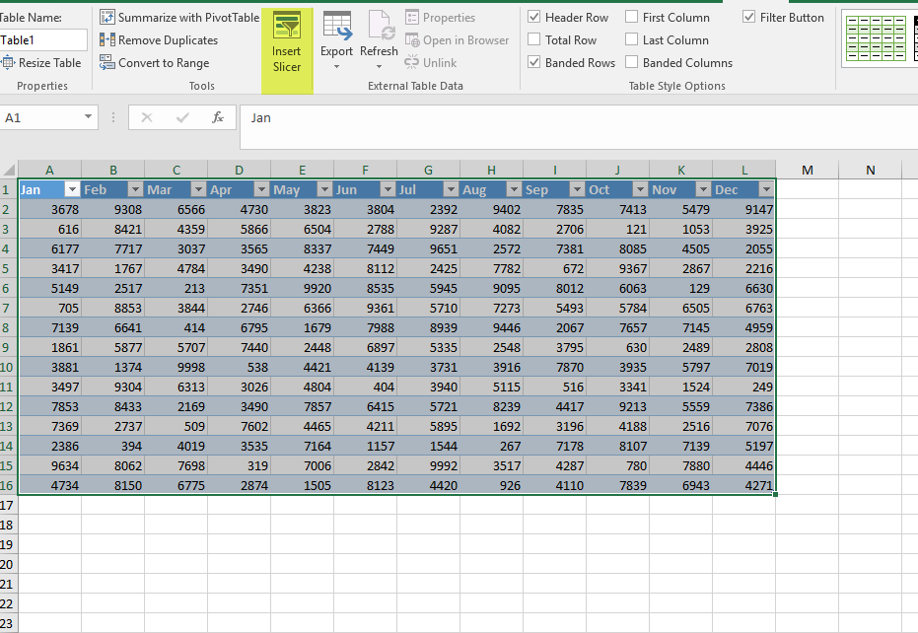
Task: Click Summarize with PivotTable label
Action: [189, 17]
